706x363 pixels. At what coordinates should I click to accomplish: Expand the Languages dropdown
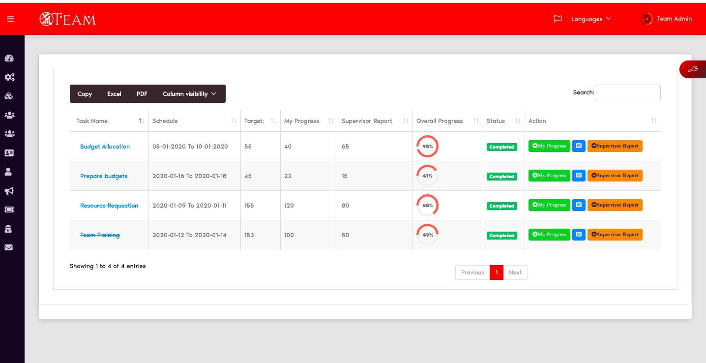click(590, 19)
